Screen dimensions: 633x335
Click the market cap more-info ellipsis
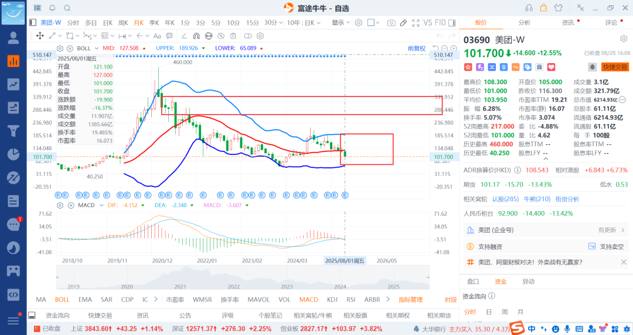click(622, 99)
